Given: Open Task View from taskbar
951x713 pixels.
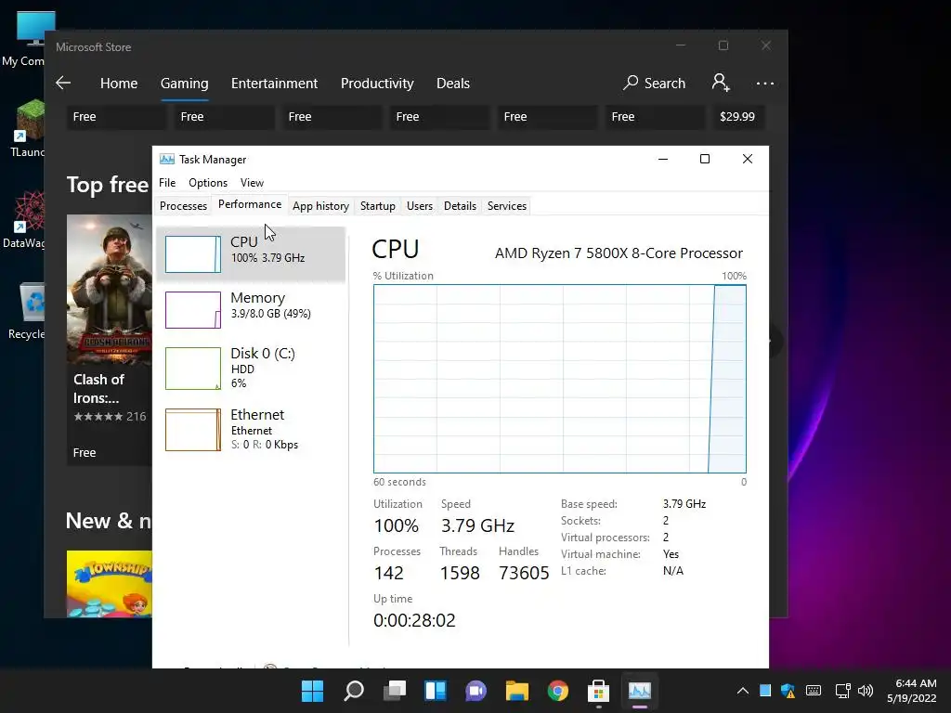Looking at the screenshot, I should click(395, 691).
